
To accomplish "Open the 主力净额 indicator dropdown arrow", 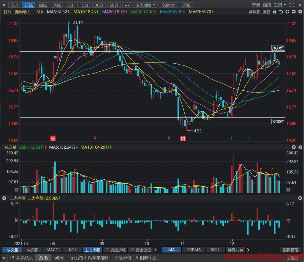I will tap(4, 198).
